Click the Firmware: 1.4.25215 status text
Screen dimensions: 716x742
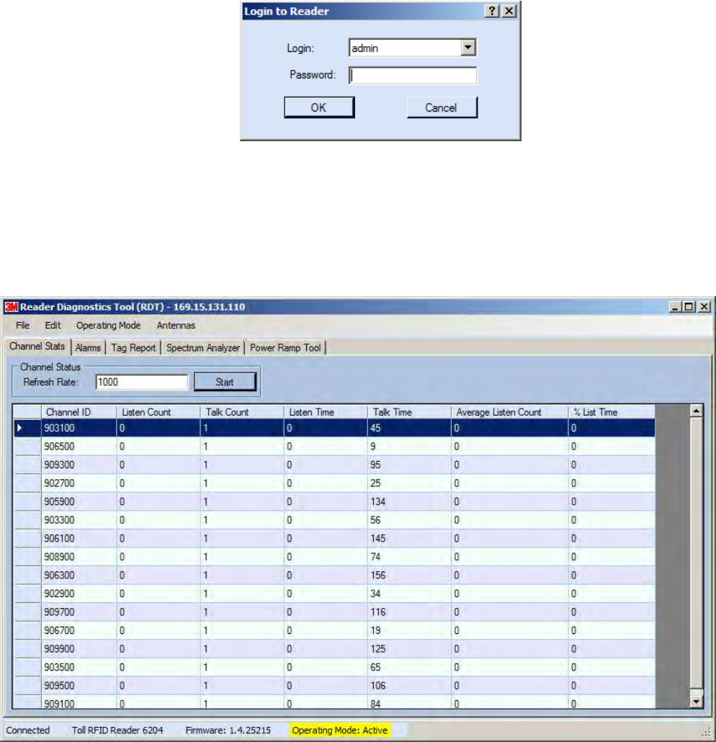[228, 730]
